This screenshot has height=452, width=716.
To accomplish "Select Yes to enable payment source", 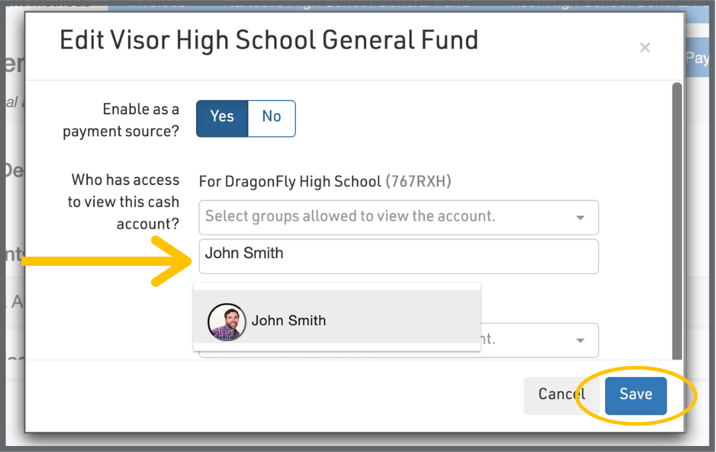I will pos(222,117).
